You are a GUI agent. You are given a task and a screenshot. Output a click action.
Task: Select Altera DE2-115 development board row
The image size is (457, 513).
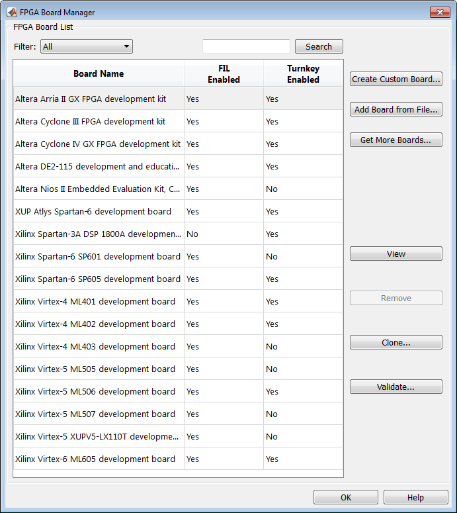(178, 167)
